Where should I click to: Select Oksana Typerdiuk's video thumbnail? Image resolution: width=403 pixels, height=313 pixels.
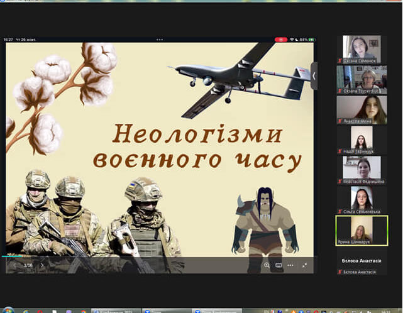tap(361, 79)
